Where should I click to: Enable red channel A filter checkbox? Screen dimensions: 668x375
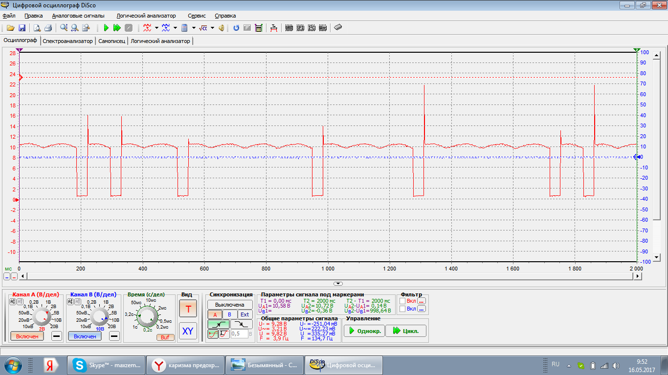[402, 301]
